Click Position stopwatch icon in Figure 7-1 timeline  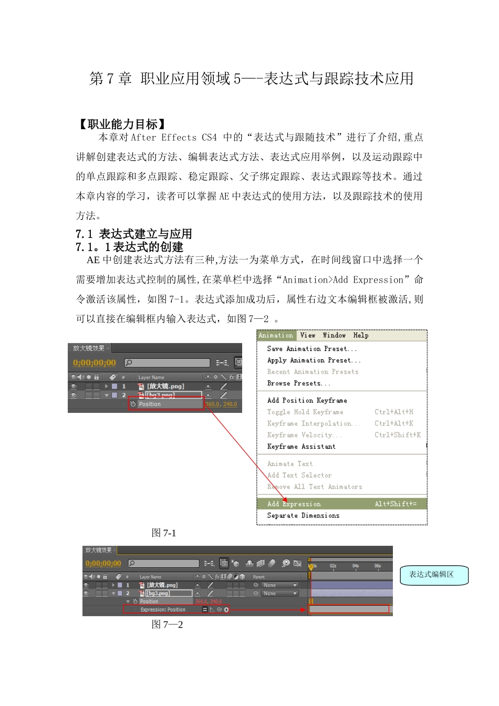point(133,404)
